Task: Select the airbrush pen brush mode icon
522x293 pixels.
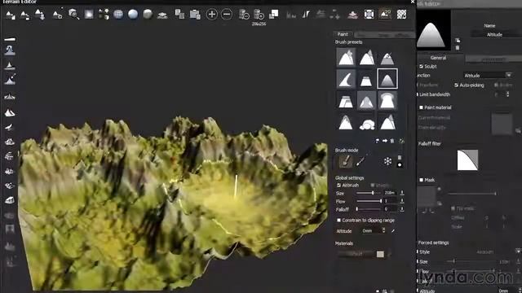Action: tap(361, 161)
